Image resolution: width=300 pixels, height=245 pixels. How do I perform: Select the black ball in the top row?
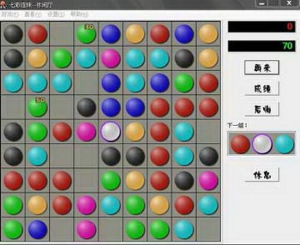tap(13, 34)
